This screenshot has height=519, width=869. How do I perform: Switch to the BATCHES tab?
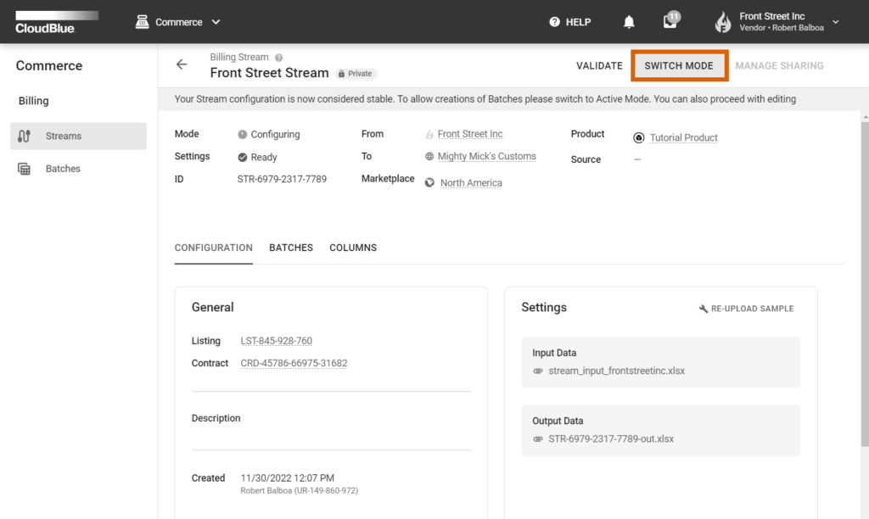(291, 248)
